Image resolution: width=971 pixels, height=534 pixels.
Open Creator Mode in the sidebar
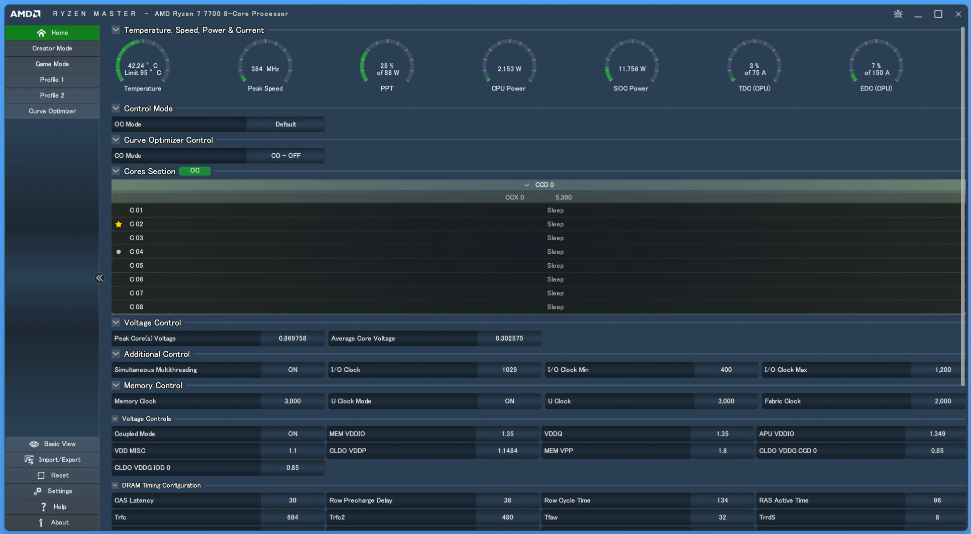click(x=52, y=48)
